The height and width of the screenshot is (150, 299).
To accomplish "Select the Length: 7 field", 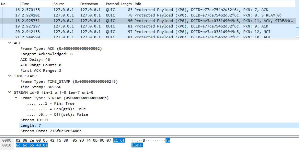I will click(159, 125).
